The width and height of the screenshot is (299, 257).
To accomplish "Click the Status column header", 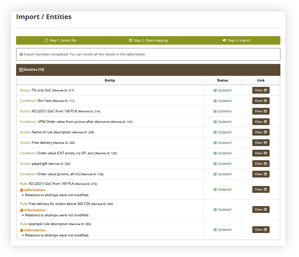I will 222,80.
